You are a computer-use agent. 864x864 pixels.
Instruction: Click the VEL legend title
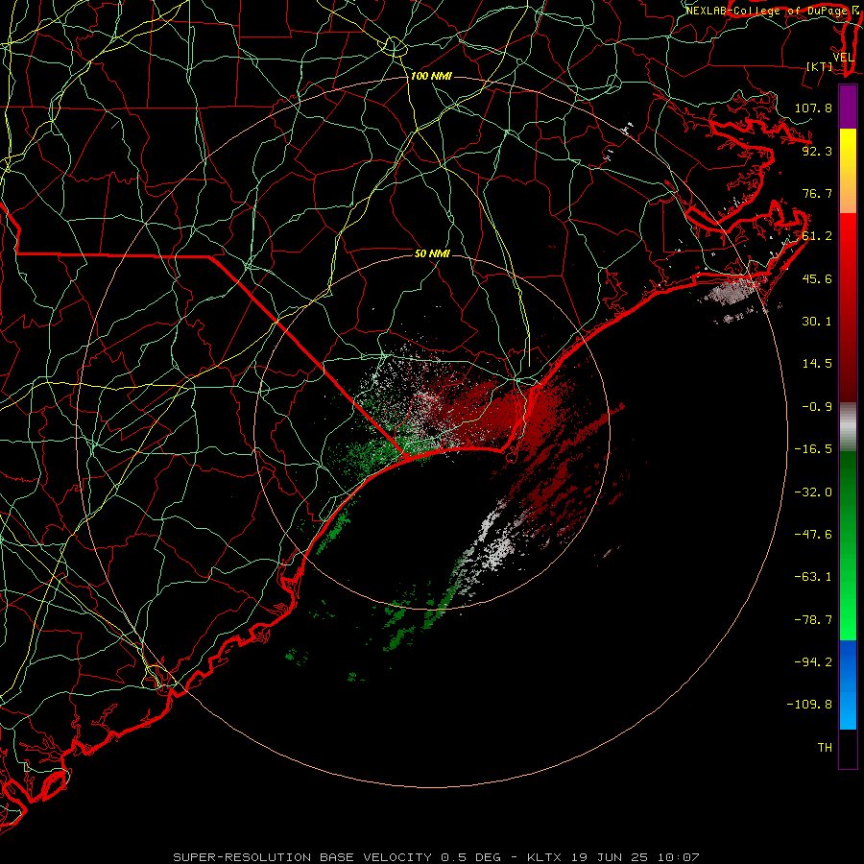tap(843, 58)
